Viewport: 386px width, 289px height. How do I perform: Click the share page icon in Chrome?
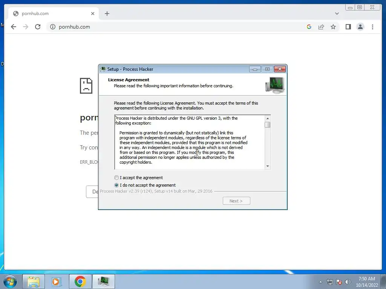coord(321,27)
